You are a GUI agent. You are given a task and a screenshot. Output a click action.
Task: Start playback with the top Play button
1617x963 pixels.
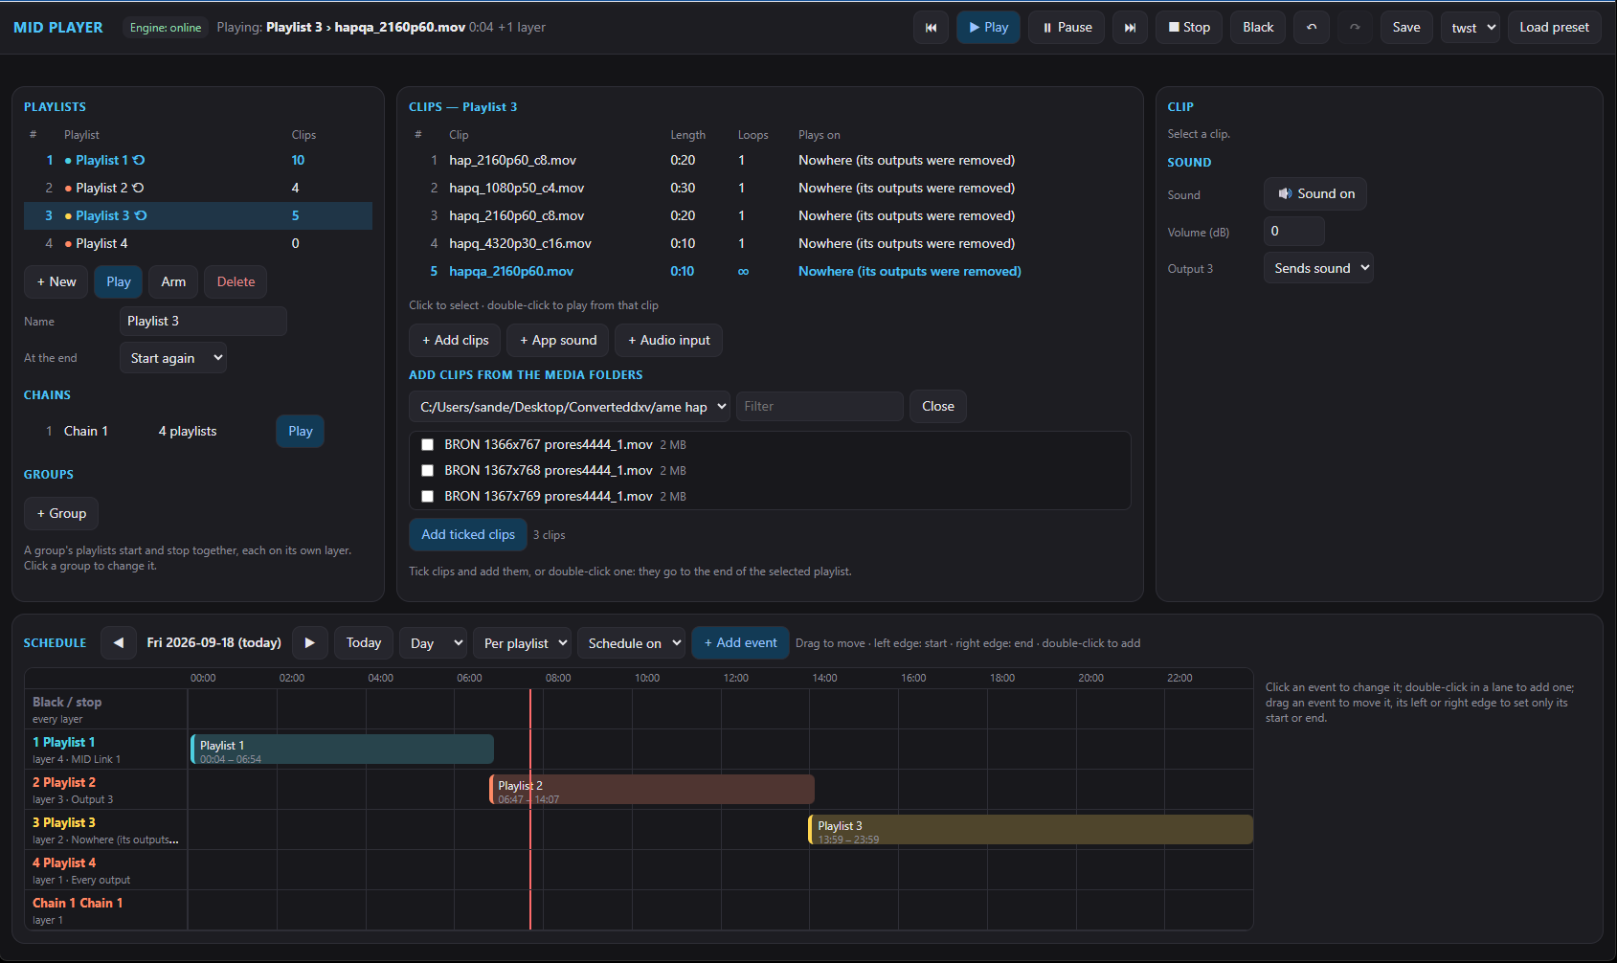988,28
